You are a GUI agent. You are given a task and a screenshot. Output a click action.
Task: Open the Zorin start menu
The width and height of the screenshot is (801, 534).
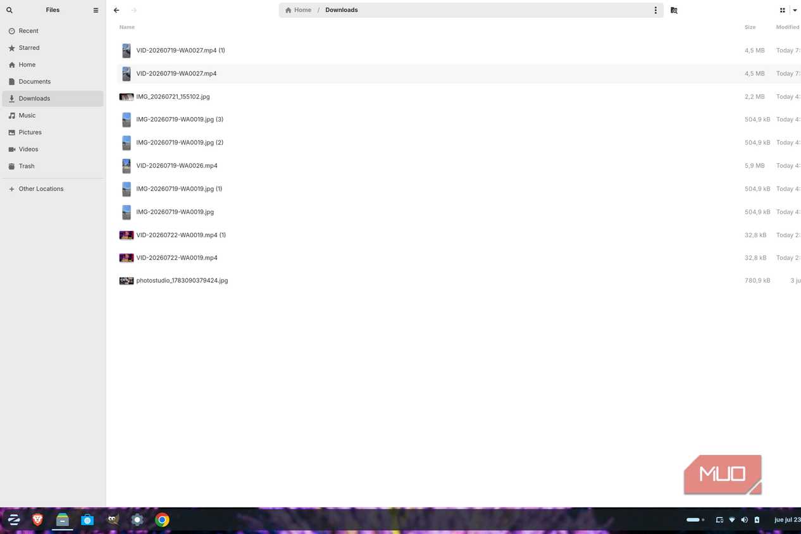click(14, 520)
